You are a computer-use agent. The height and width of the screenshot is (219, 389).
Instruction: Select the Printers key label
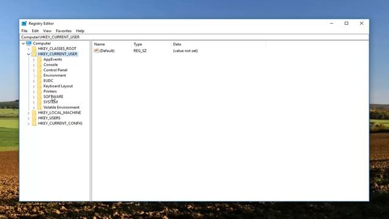[50, 91]
